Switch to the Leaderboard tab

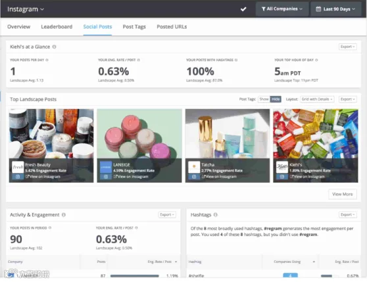(x=57, y=27)
